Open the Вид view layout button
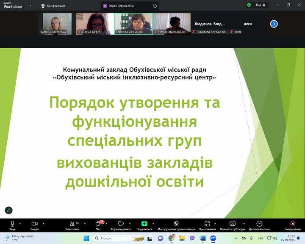This screenshot has height=244, width=305. (260, 5)
